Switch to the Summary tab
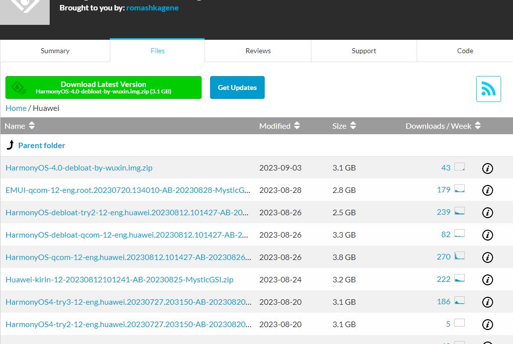 (55, 51)
